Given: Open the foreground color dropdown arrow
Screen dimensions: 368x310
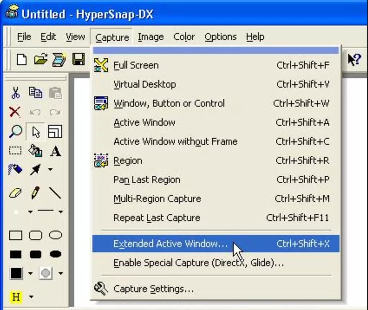Looking at the screenshot, I should click(x=30, y=274).
